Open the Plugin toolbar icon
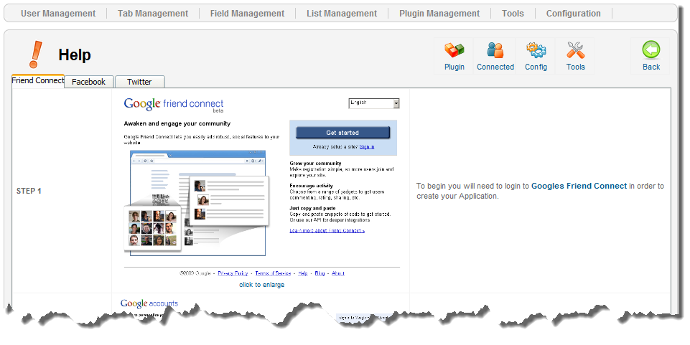The height and width of the screenshot is (345, 690). pos(454,56)
